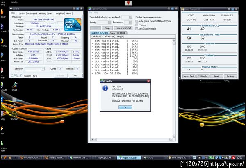Toggle the Aero Glass Interface checkbox
The image size is (246, 168).
137,29
